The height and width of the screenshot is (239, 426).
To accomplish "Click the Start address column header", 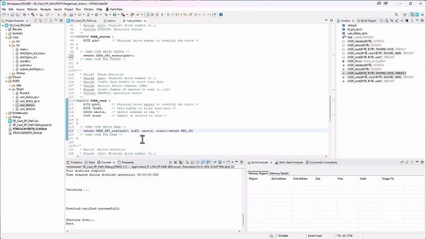I will [x=279, y=179].
